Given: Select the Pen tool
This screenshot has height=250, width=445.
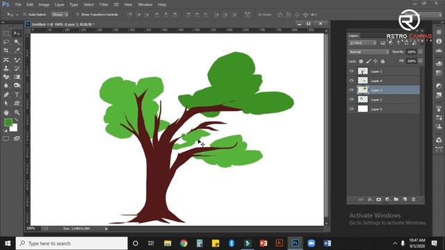Looking at the screenshot, I should pyautogui.click(x=6, y=94).
